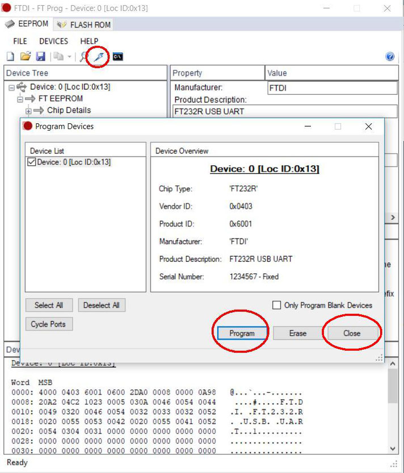Viewport: 404px width, 473px height.
Task: Click the Product ID value 0x6001
Action: [241, 224]
